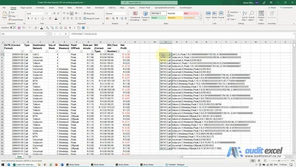296x167 pixels.
Task: Open the Name Box dropdown arrow
Action: click(45, 34)
